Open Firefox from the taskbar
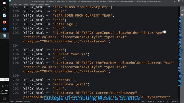 (4, 22)
